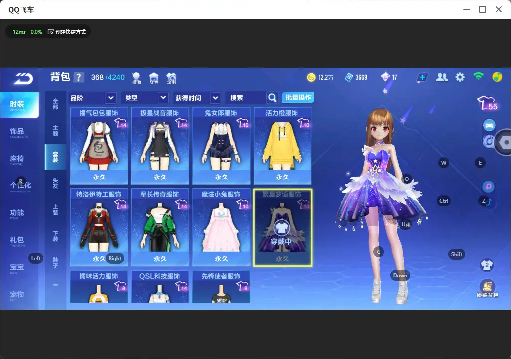Click the blue plus recharge icon

(x=422, y=77)
